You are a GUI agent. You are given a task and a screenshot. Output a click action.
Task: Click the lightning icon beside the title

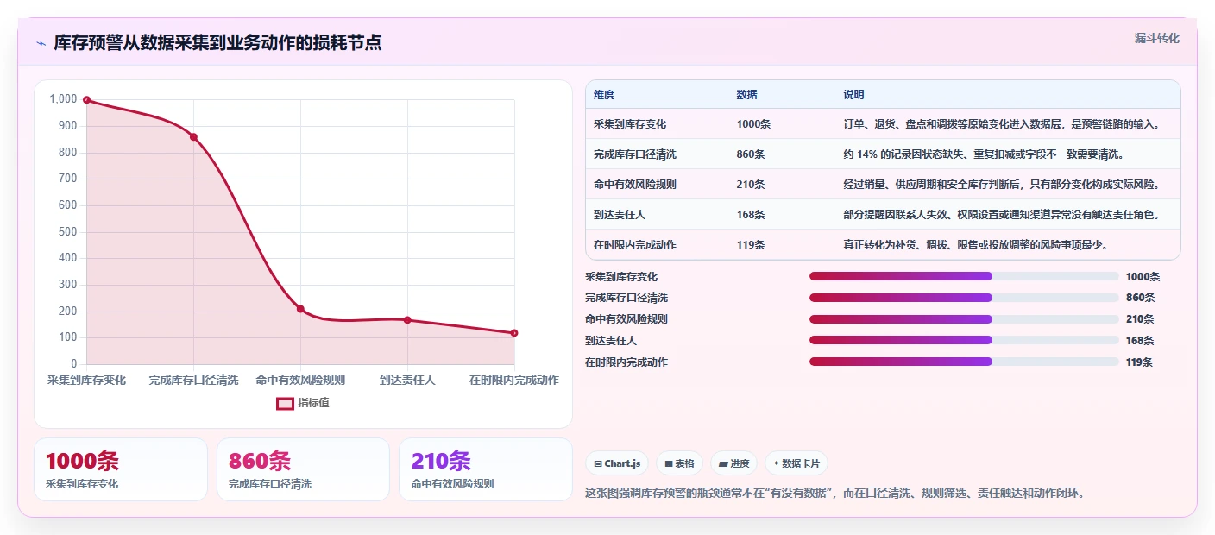tap(41, 43)
